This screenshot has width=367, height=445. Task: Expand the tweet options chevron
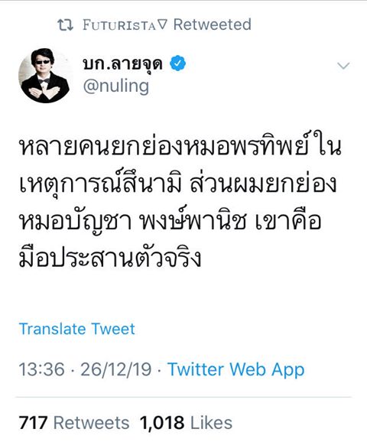pyautogui.click(x=343, y=66)
